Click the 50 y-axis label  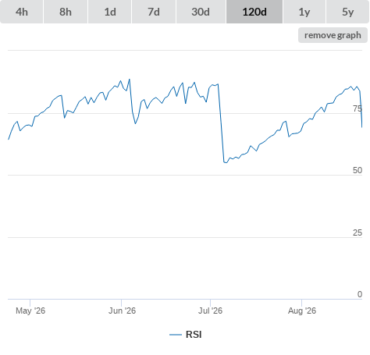point(358,170)
